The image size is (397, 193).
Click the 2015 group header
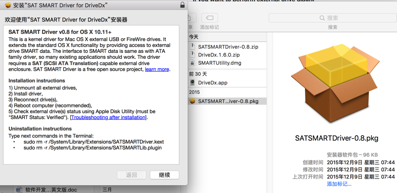(194, 92)
